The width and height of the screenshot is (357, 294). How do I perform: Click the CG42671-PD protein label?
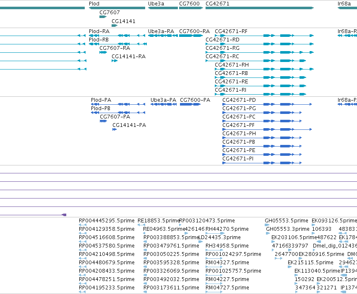click(239, 100)
